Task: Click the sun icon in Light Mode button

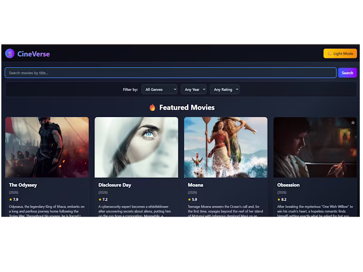Action: [330, 53]
